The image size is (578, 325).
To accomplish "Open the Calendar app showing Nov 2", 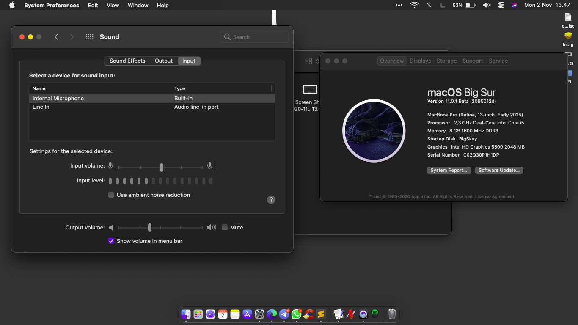I will pyautogui.click(x=222, y=315).
